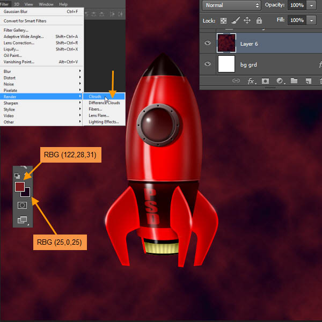This screenshot has width=322, height=322.
Task: Reset default foreground and background colors
Action: 17,176
